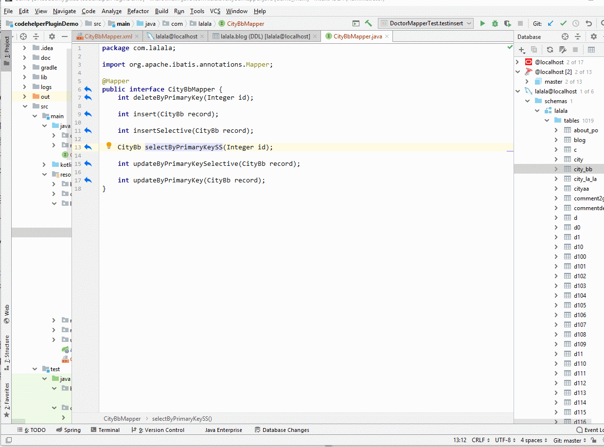The height and width of the screenshot is (447, 604).
Task: Run with coverage shield icon
Action: click(508, 23)
